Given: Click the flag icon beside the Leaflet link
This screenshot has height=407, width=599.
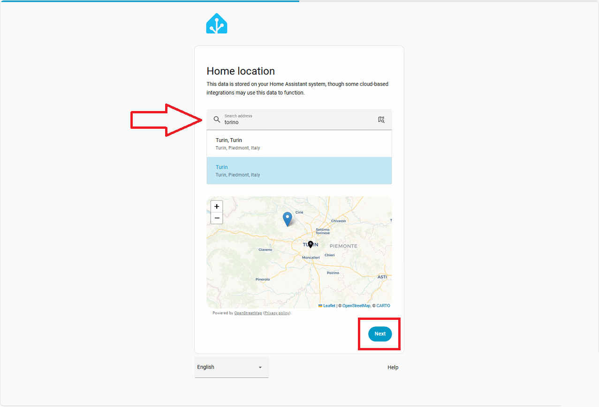Looking at the screenshot, I should (x=320, y=306).
